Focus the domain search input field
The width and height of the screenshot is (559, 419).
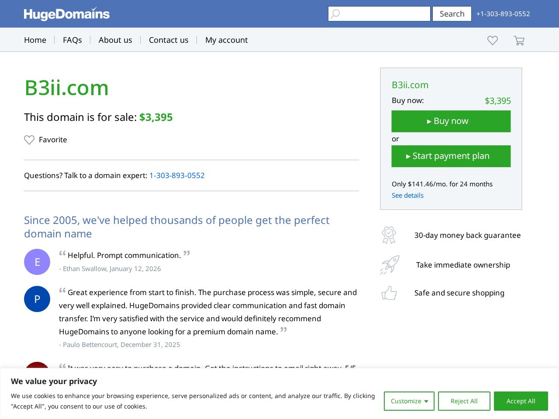tap(384, 14)
